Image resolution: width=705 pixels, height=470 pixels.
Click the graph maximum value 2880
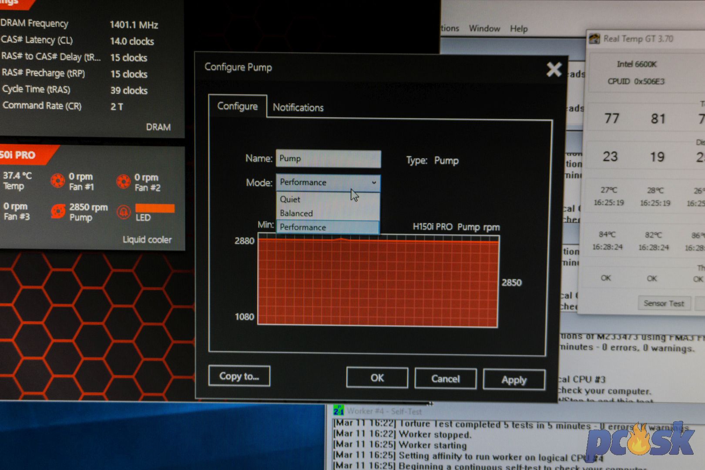(x=244, y=241)
